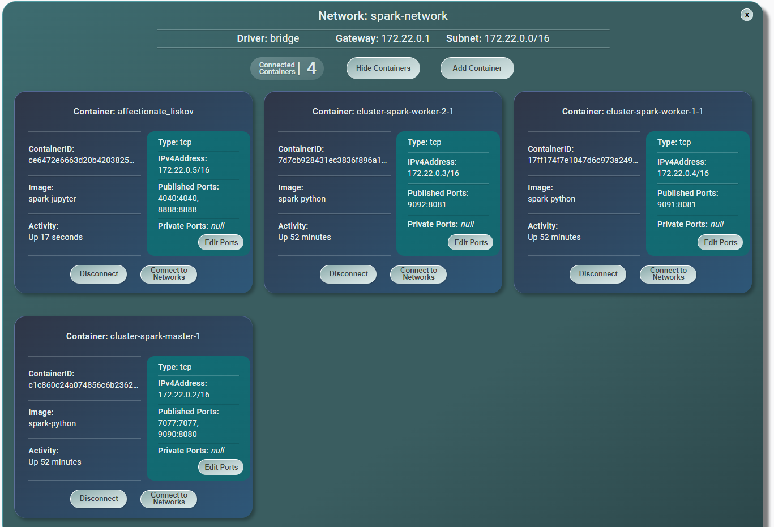Click the 8888:8888 published port entry
774x527 pixels.
[177, 209]
